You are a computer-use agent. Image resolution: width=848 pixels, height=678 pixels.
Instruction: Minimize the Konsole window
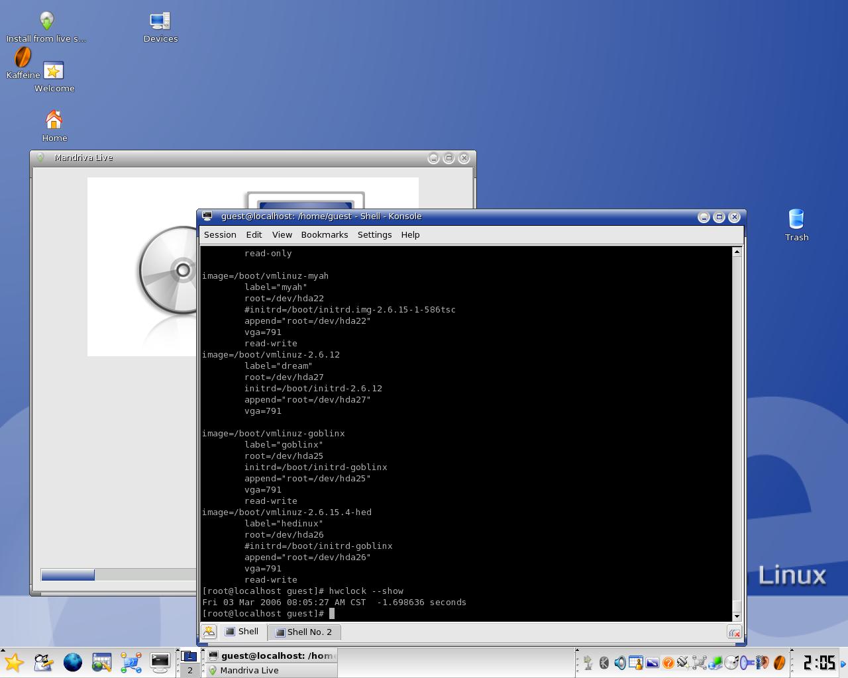pyautogui.click(x=704, y=217)
